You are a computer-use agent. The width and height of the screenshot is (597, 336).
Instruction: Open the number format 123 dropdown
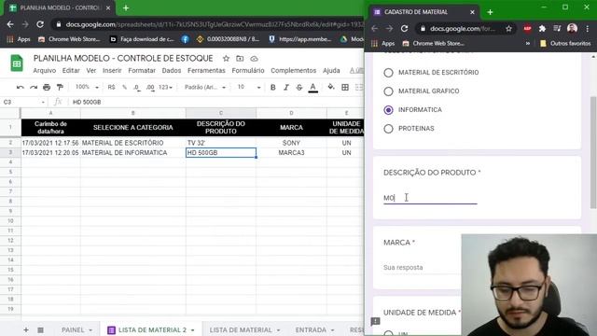pyautogui.click(x=165, y=87)
